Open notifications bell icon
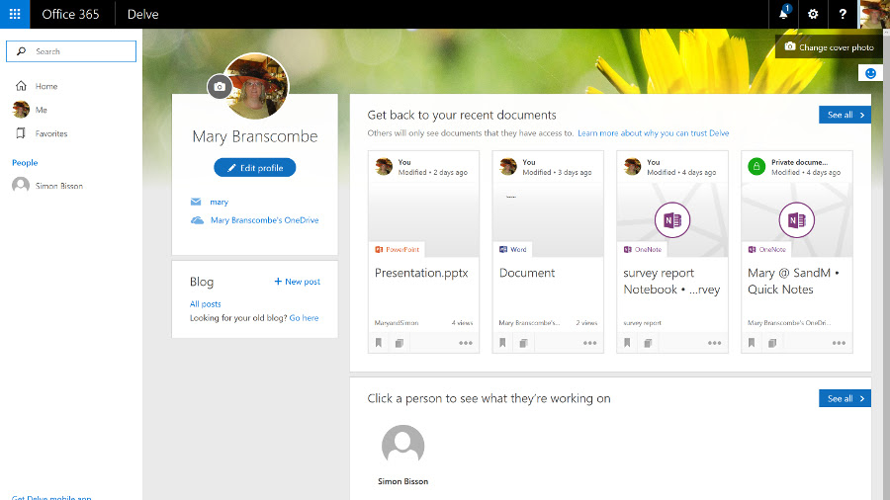890x500 pixels. click(x=783, y=14)
